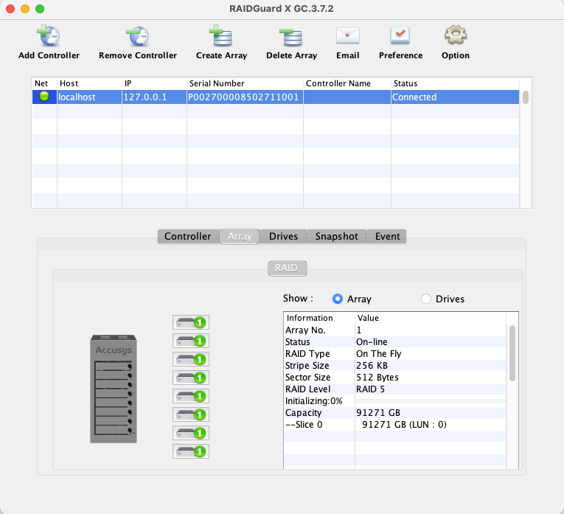Click the Net column header

pos(44,83)
